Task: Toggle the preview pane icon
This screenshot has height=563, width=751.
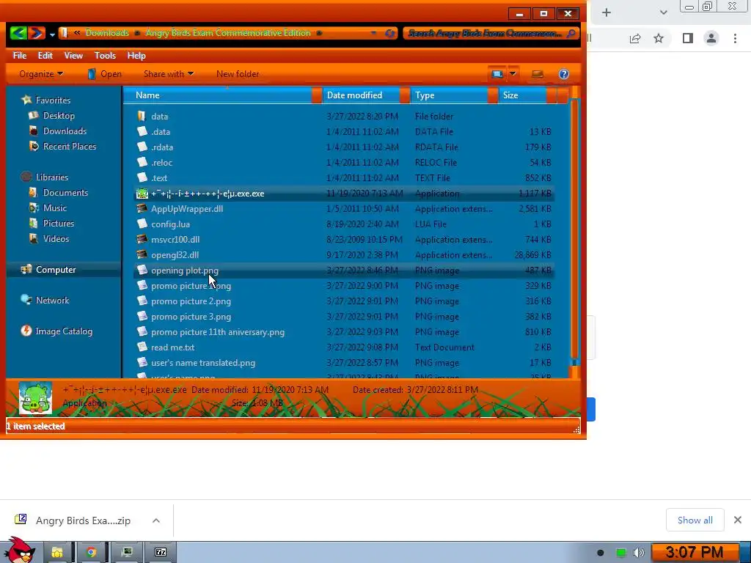Action: tap(538, 74)
